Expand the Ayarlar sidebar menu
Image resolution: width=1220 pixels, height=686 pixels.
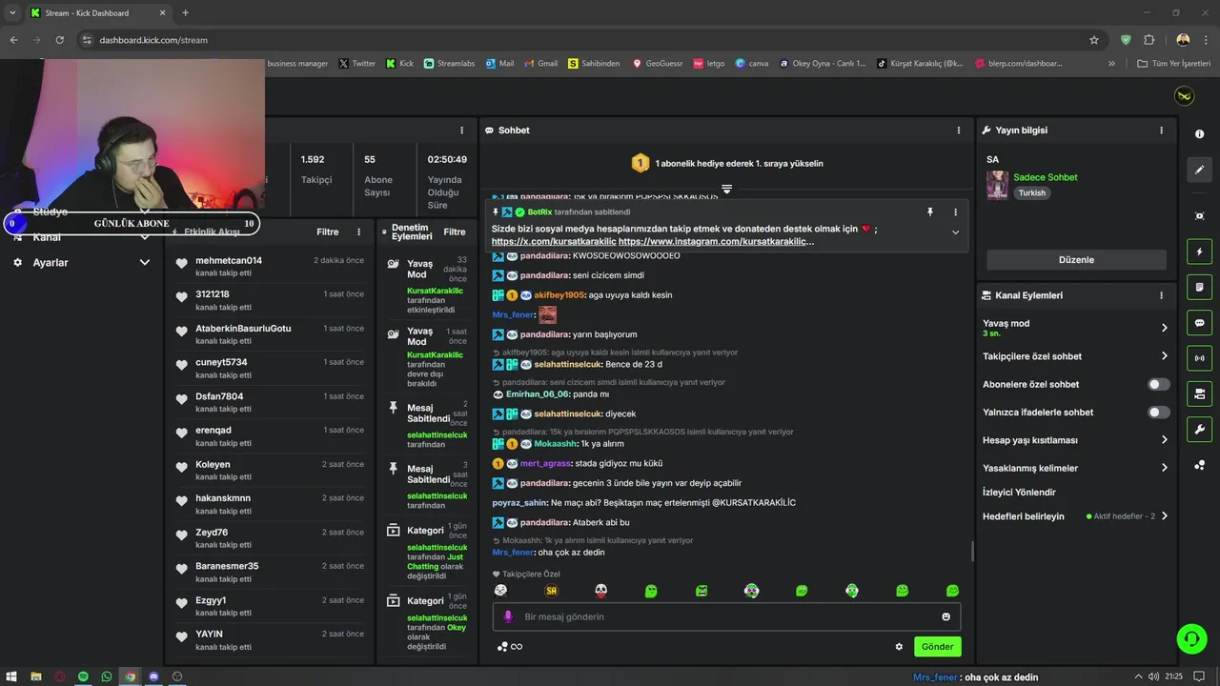(145, 262)
